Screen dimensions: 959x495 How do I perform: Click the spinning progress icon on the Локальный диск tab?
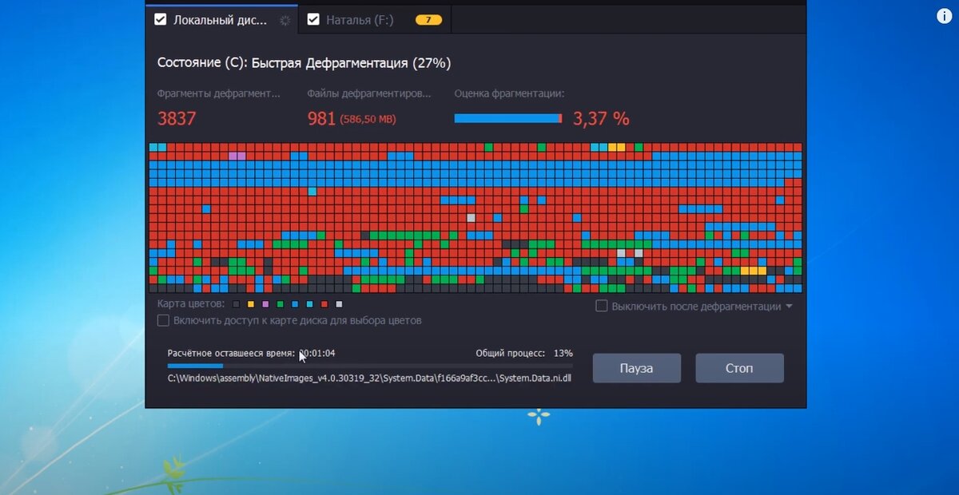[283, 19]
